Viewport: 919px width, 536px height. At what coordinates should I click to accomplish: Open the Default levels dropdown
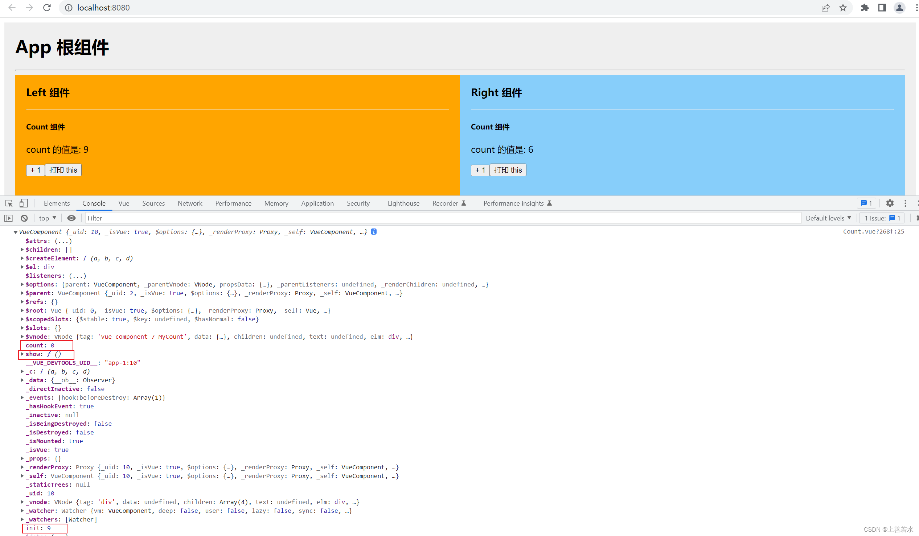[828, 218]
